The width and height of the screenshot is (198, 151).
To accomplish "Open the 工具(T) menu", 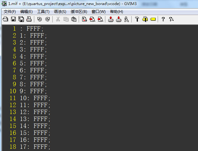I will click(43, 12).
